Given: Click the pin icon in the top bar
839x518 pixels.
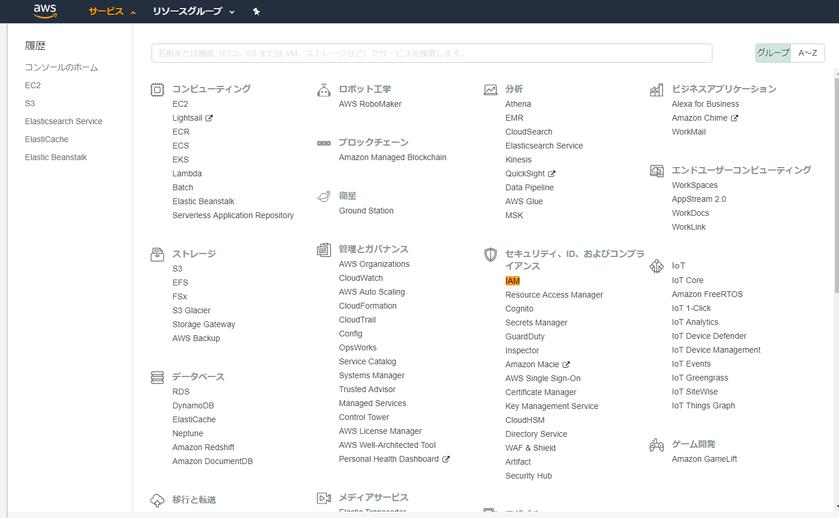Looking at the screenshot, I should 256,12.
